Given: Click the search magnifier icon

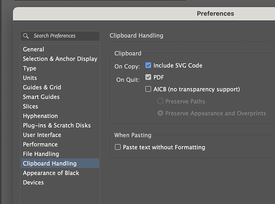Looking at the screenshot, I should pyautogui.click(x=26, y=36).
